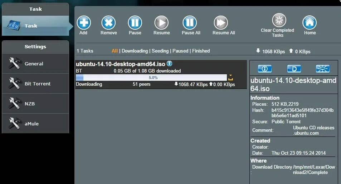
Task: Click the NZB wrench icon
Action: tap(15, 103)
